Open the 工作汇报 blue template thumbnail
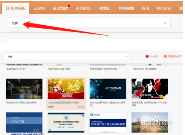This screenshot has height=135, width=185. 24,123
